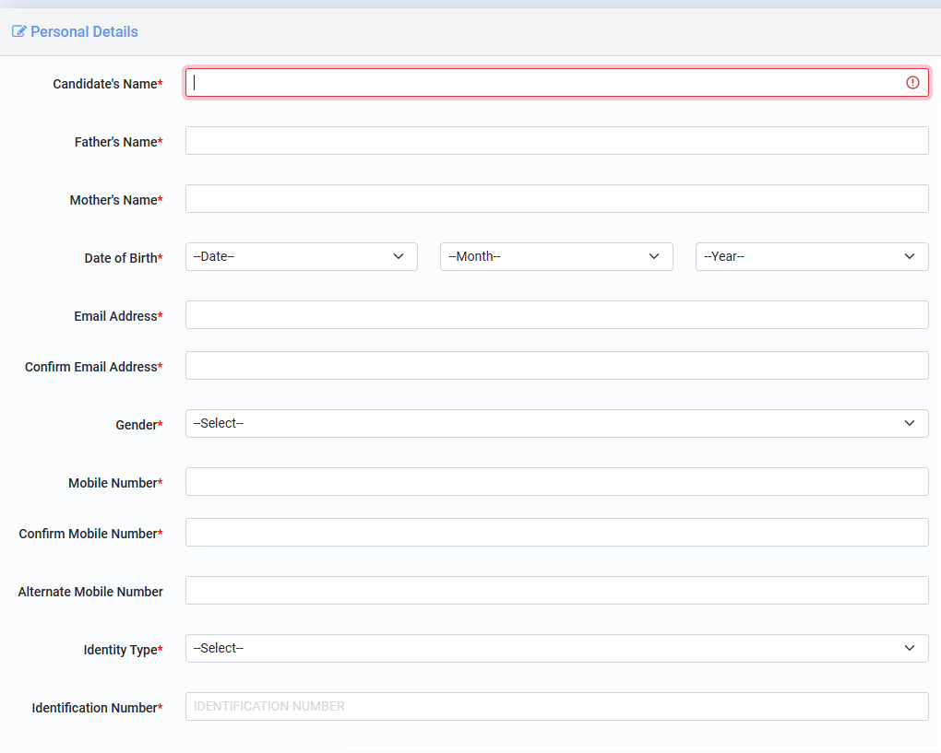Click the Personal Details heading text
This screenshot has height=753, width=941.
pyautogui.click(x=84, y=31)
